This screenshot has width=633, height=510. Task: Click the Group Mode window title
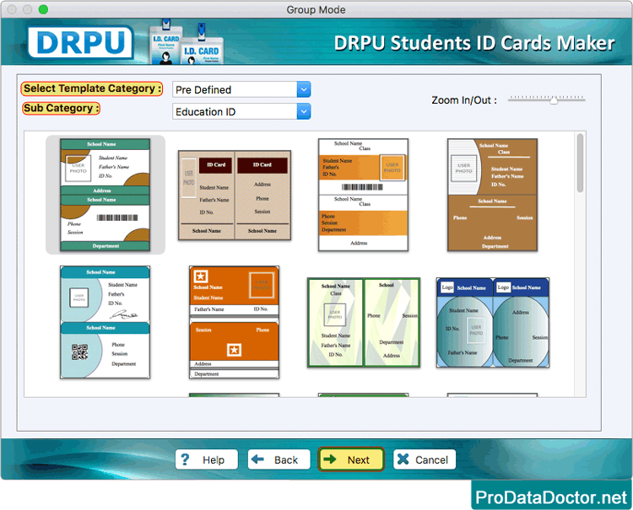pyautogui.click(x=316, y=9)
